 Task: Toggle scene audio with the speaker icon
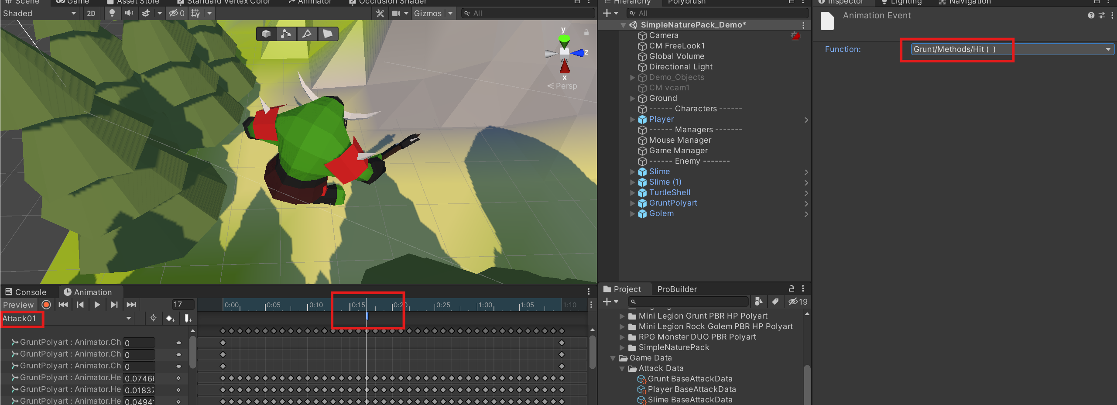129,13
